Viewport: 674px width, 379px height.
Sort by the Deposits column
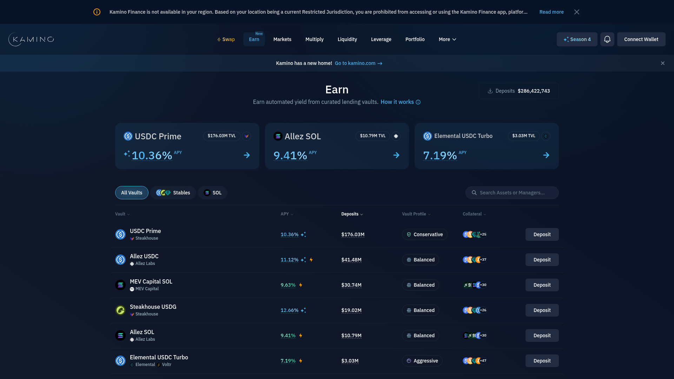click(352, 214)
